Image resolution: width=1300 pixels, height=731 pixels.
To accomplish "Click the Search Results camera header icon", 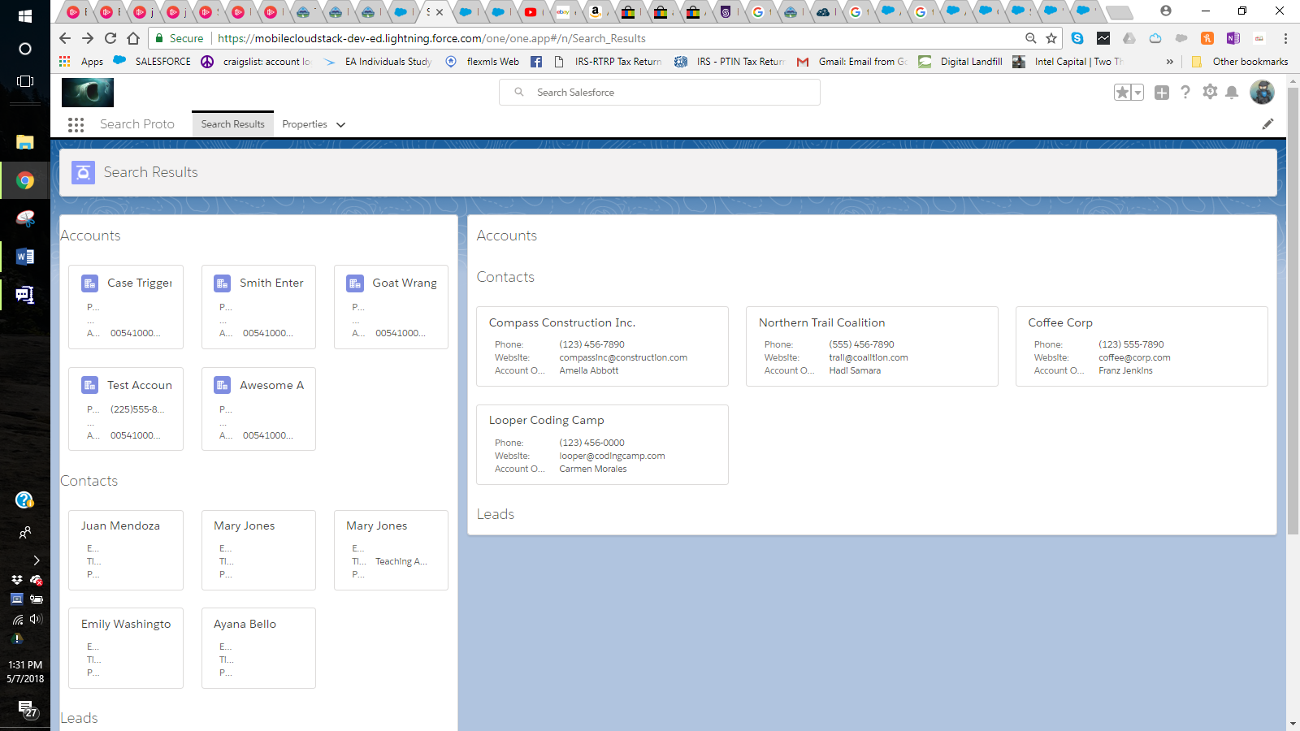I will click(83, 172).
